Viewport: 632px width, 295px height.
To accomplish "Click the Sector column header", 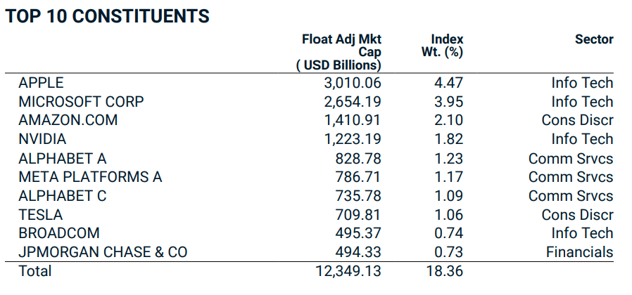I will (x=594, y=39).
